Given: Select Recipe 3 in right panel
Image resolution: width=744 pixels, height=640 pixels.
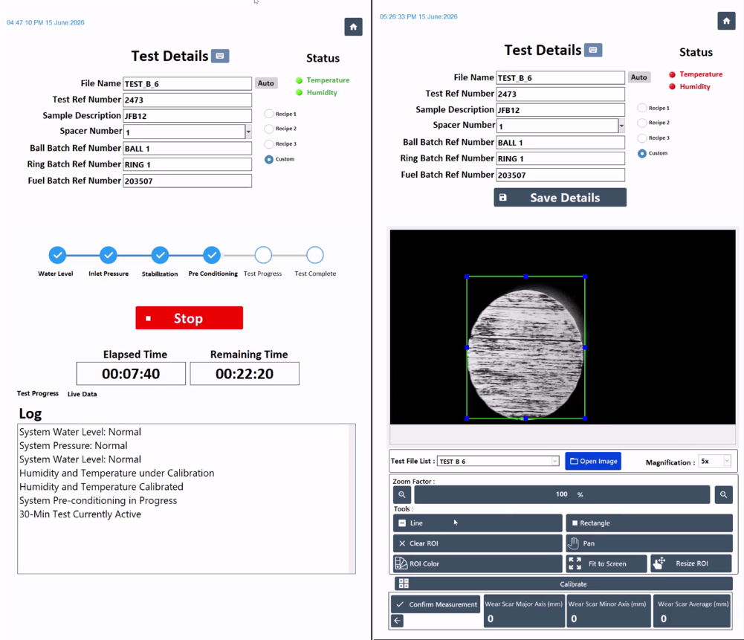Looking at the screenshot, I should 642,138.
